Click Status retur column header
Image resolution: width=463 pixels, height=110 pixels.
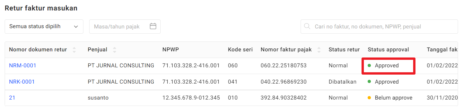(344, 50)
